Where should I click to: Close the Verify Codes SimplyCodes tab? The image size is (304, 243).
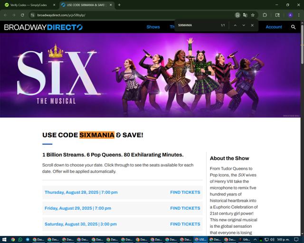point(54,5)
